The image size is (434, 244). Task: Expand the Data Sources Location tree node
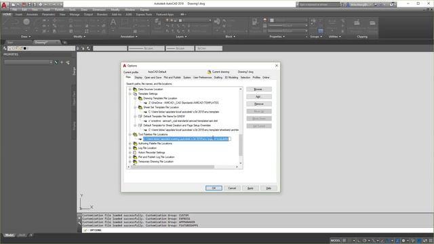tap(130, 89)
